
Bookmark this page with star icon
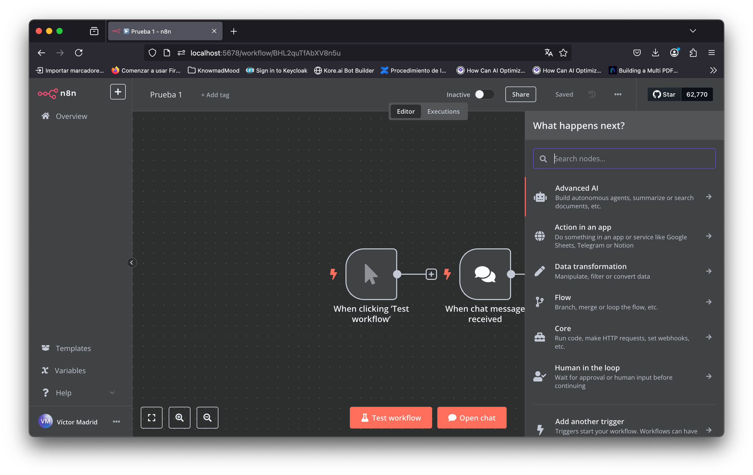tap(563, 53)
